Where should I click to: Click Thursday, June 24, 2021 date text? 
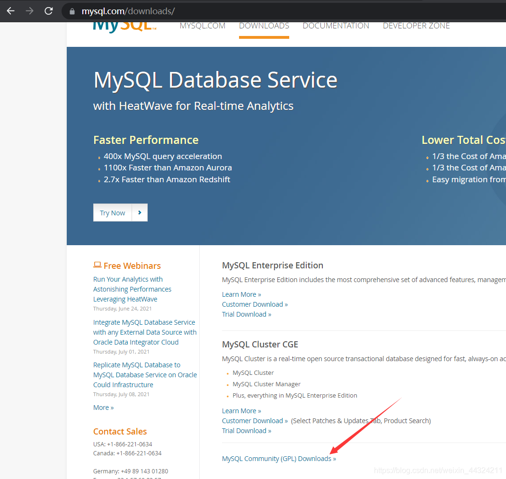pos(122,309)
